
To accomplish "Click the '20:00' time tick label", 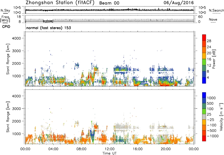I will 165,149.
